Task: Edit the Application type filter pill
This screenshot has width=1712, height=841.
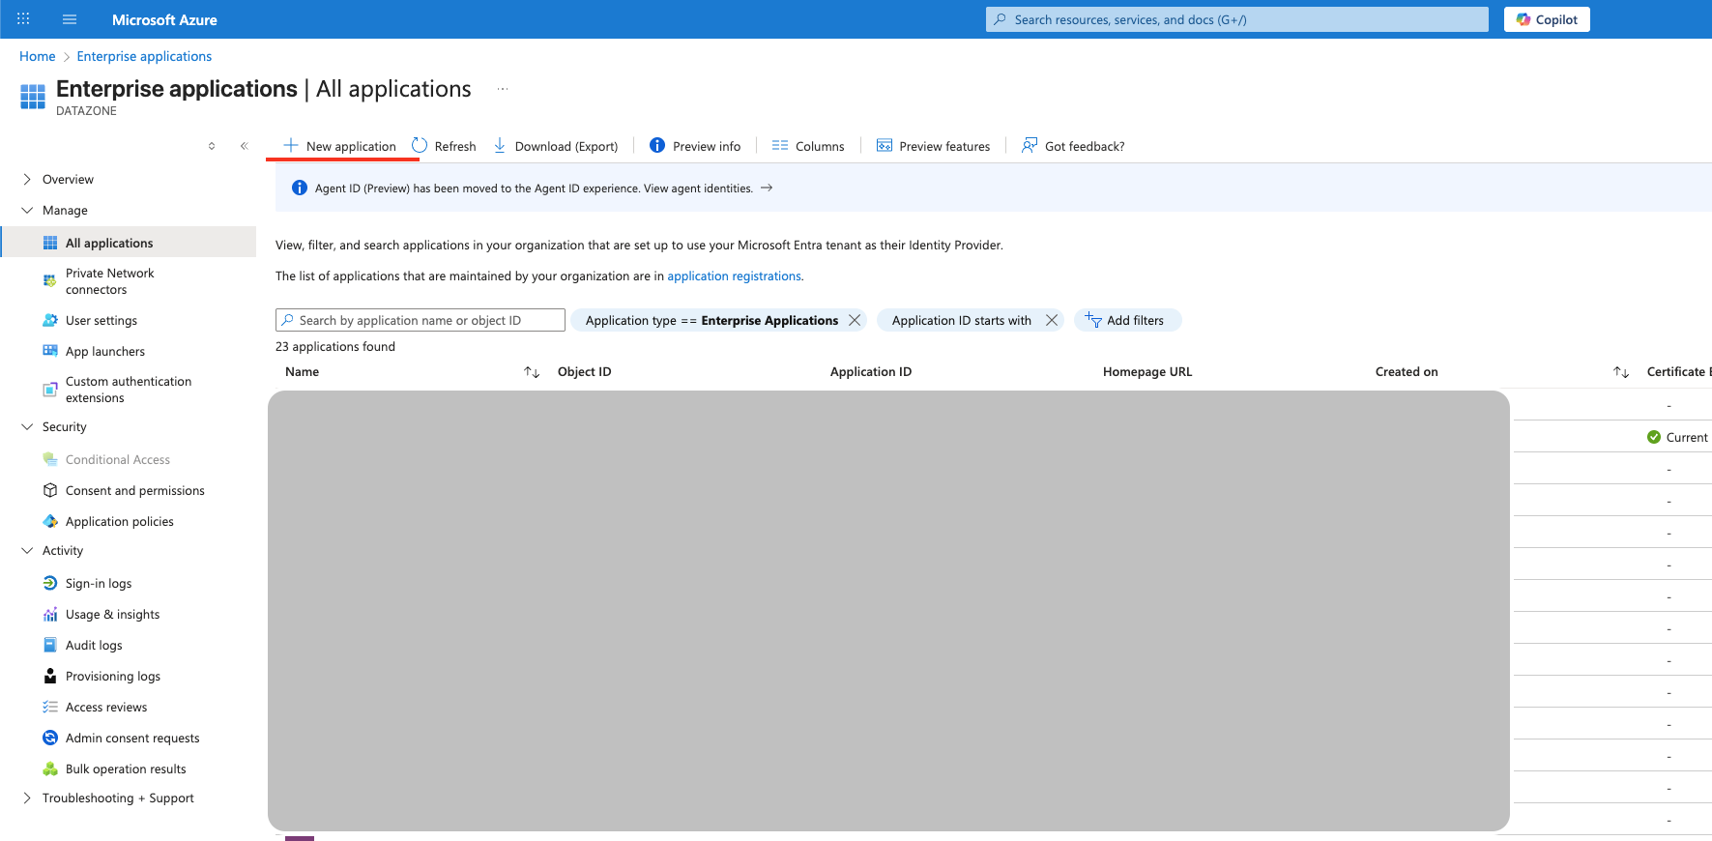Action: coord(711,320)
